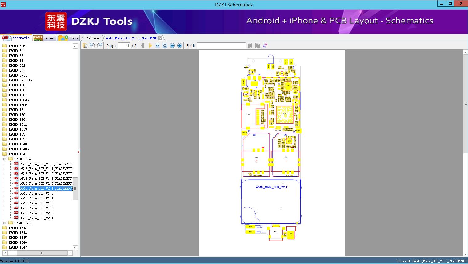This screenshot has width=468, height=264.
Task: Collapse the expanded TECNO T341 folder
Action: [x=5, y=159]
